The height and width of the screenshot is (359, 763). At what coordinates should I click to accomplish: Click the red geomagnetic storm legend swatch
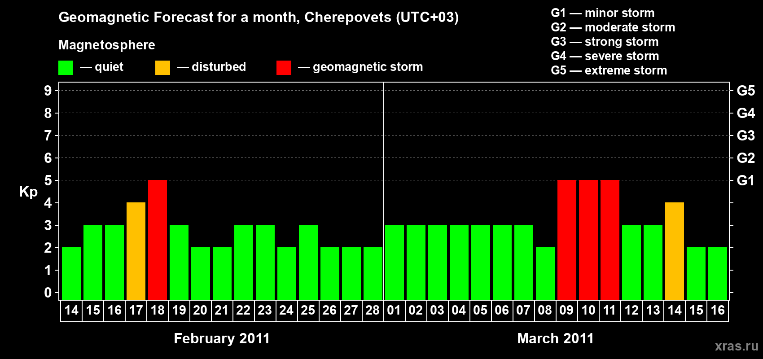pos(284,68)
